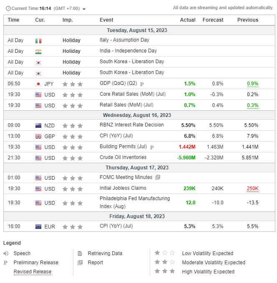This screenshot has height=283, width=277.
Task: Open the GDP (QoQ) (Q2) event
Action: [x=118, y=83]
